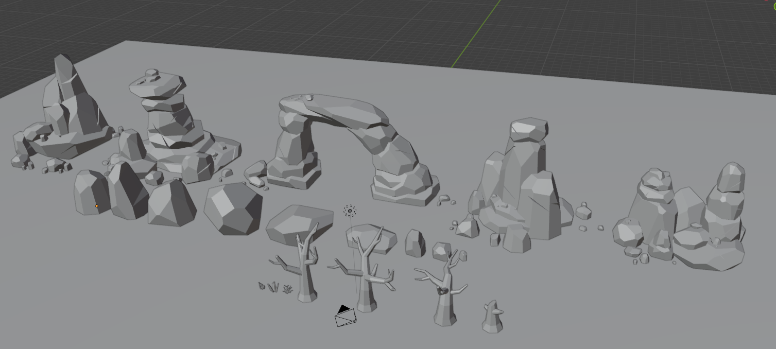Select the standalone rock with the orange dot
776x349 pixels.
92,193
